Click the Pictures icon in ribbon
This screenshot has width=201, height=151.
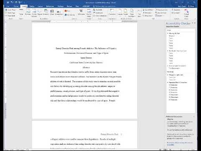click(28, 12)
